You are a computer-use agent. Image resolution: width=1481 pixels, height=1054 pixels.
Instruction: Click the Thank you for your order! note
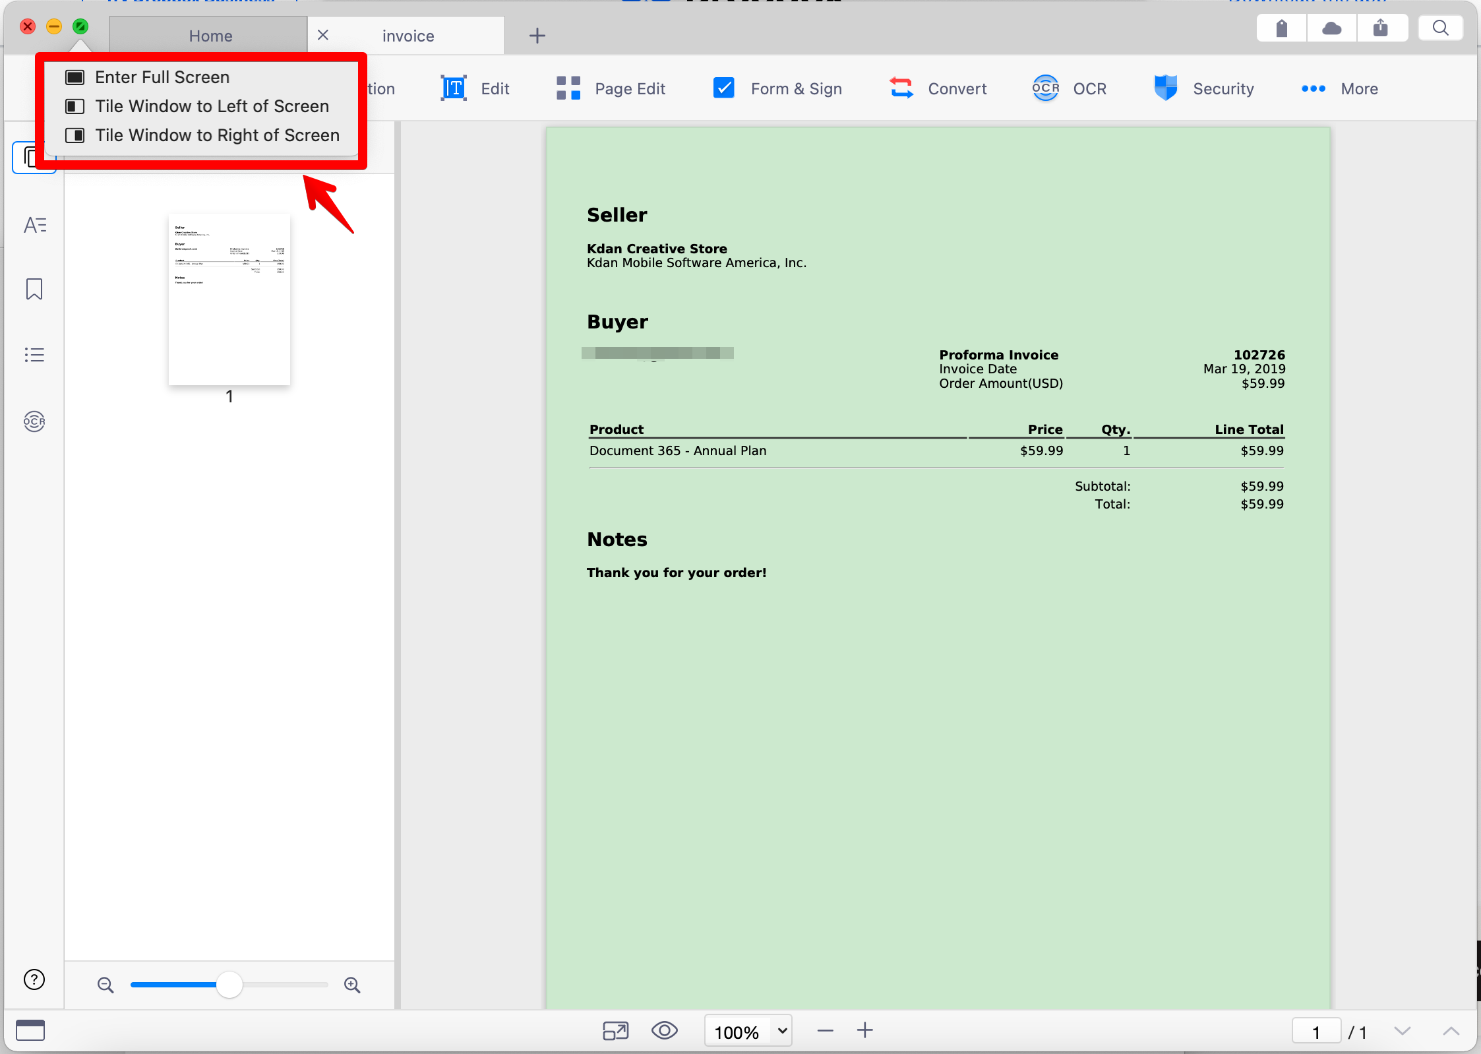[677, 573]
